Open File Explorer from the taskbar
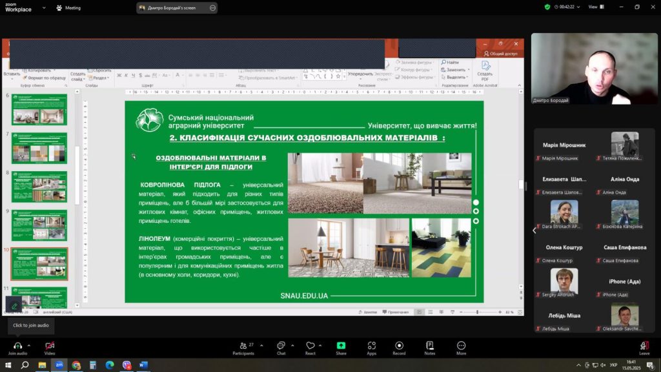 coord(42,365)
